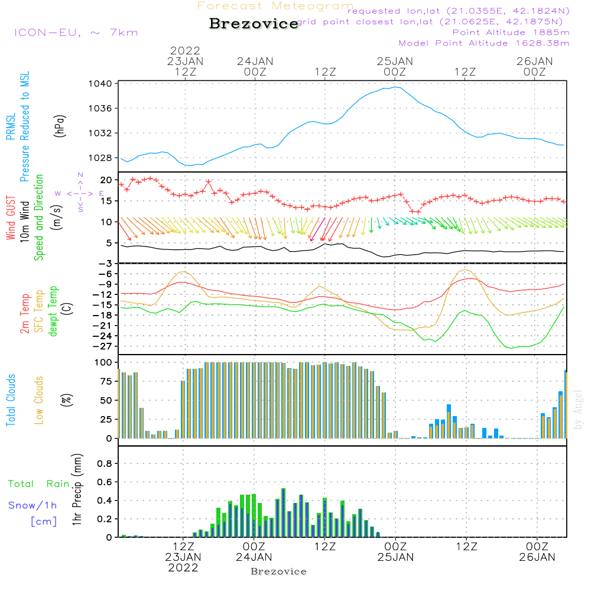Image resolution: width=591 pixels, height=591 pixels.
Task: Click 'Point Altitude 1885m' text
Action: [x=511, y=33]
